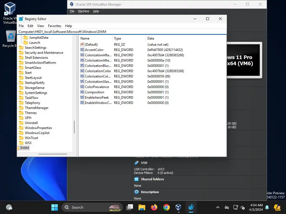Open the Edit menu in Registry Editor
Viewport: 286px width, 214px height.
click(x=30, y=26)
